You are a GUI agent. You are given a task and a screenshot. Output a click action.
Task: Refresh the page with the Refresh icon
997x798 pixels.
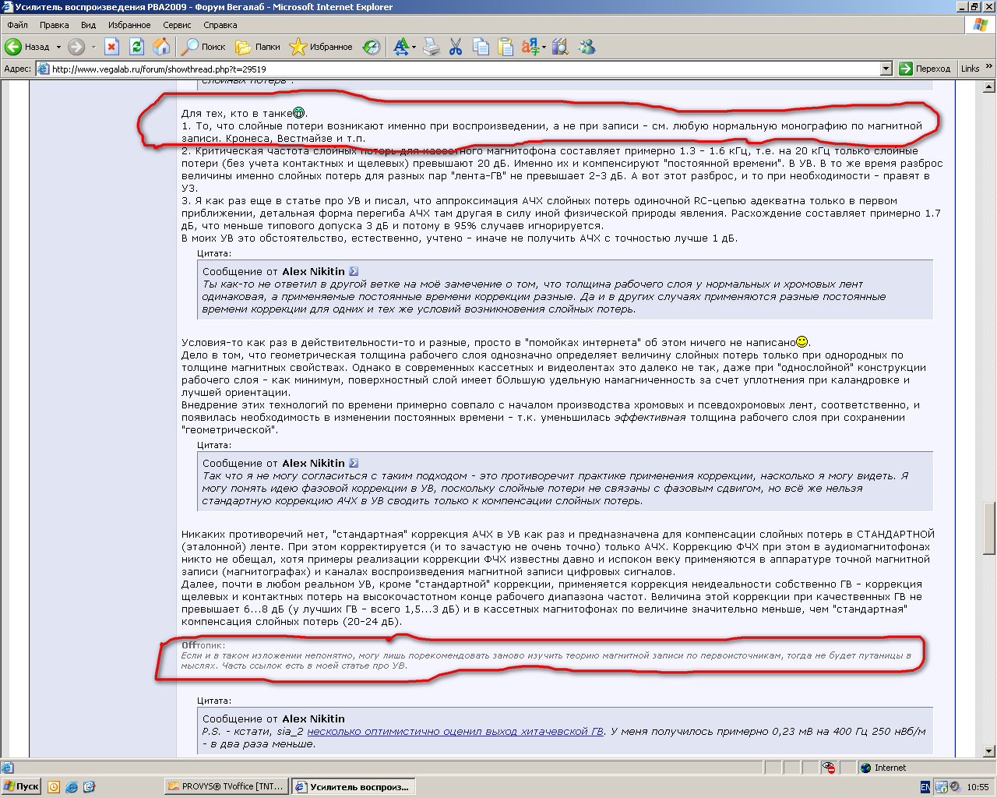[x=136, y=47]
